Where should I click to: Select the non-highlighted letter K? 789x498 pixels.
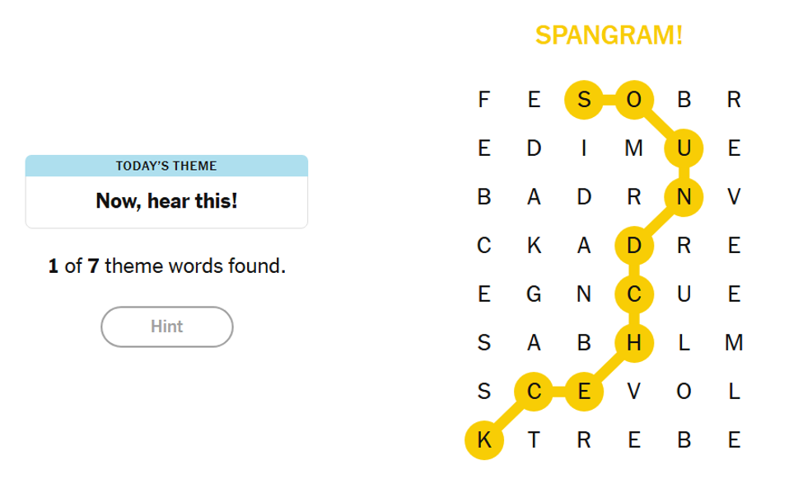534,246
